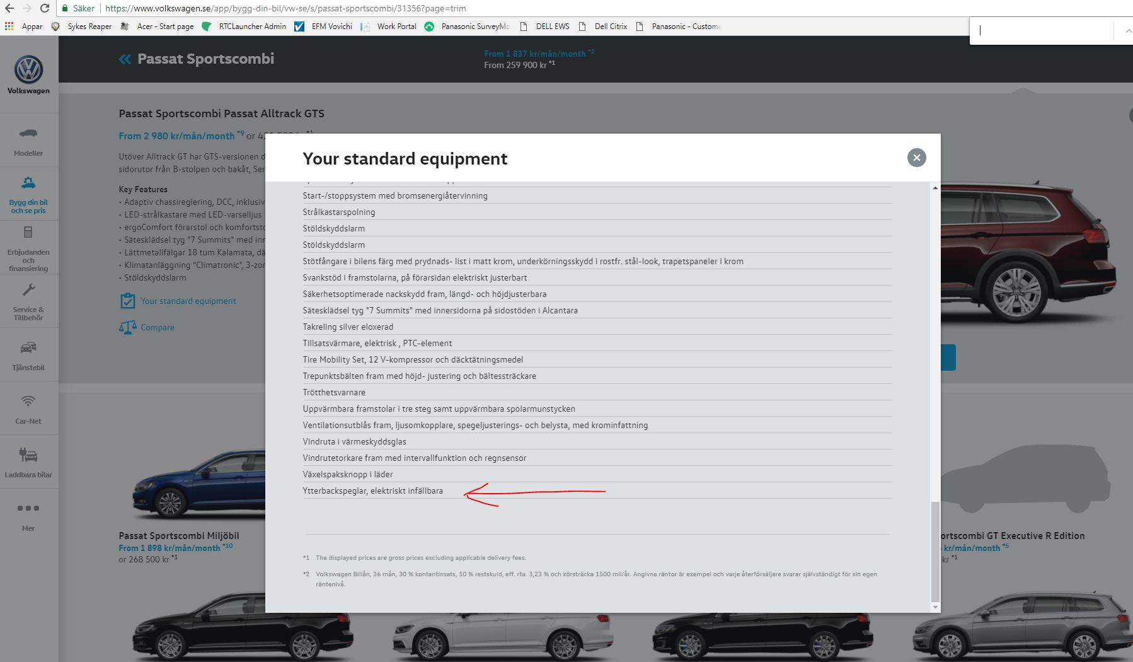Image resolution: width=1133 pixels, height=662 pixels.
Task: Open the Work Portal bookmark
Action: (x=389, y=26)
